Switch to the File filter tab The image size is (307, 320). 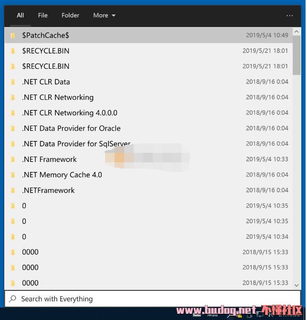click(43, 15)
